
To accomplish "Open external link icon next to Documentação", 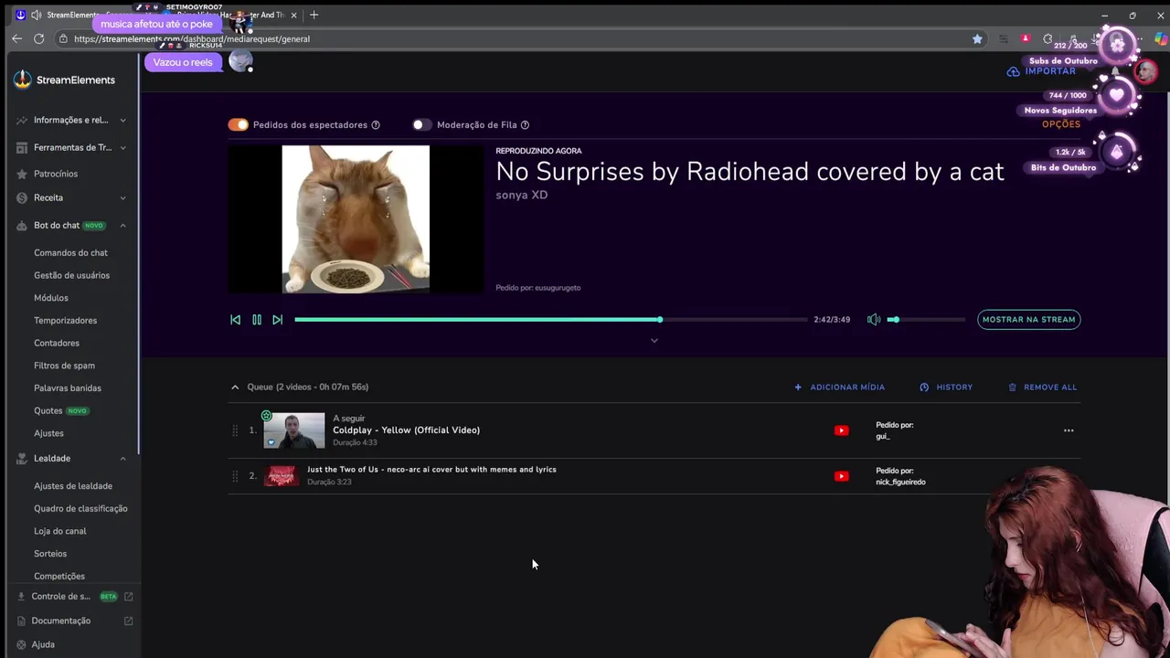I will pyautogui.click(x=129, y=621).
